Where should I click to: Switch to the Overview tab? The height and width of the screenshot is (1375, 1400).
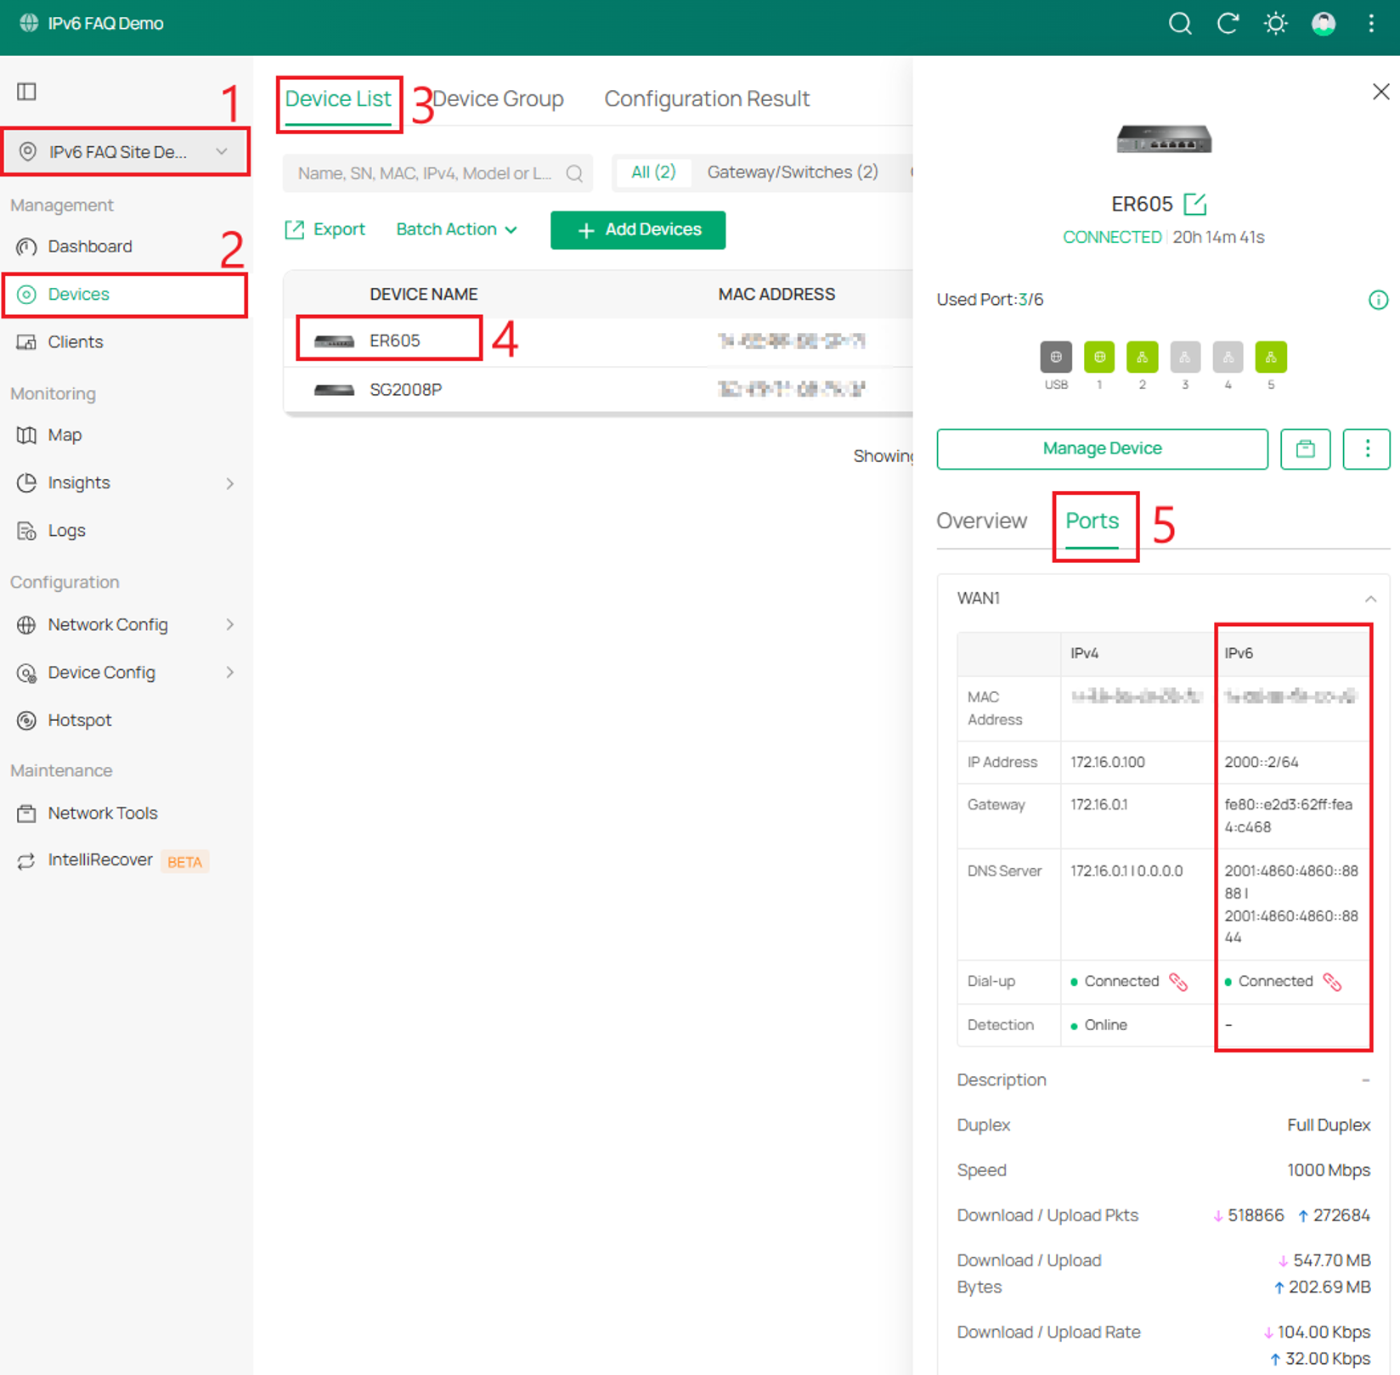point(981,521)
